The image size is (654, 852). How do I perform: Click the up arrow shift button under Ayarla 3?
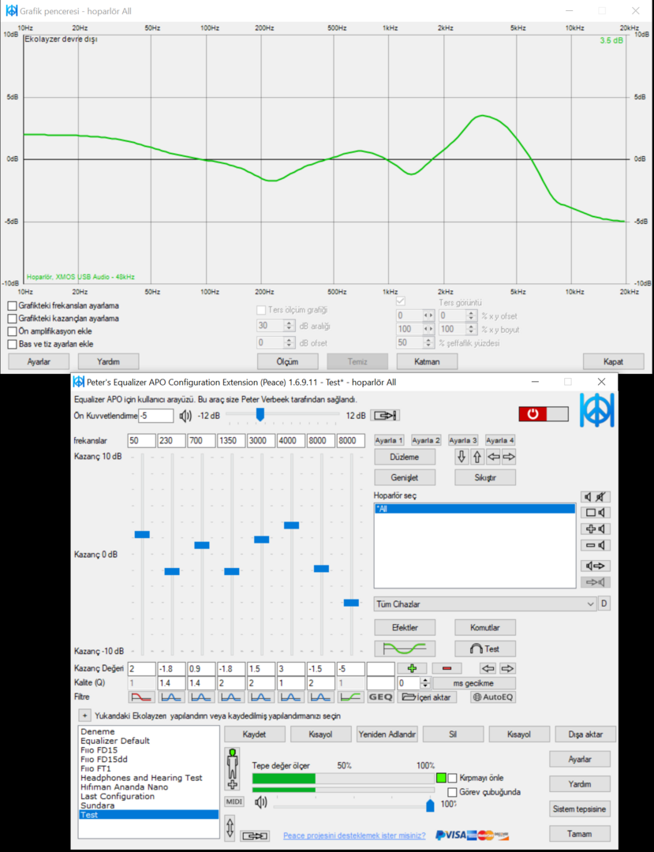point(477,457)
